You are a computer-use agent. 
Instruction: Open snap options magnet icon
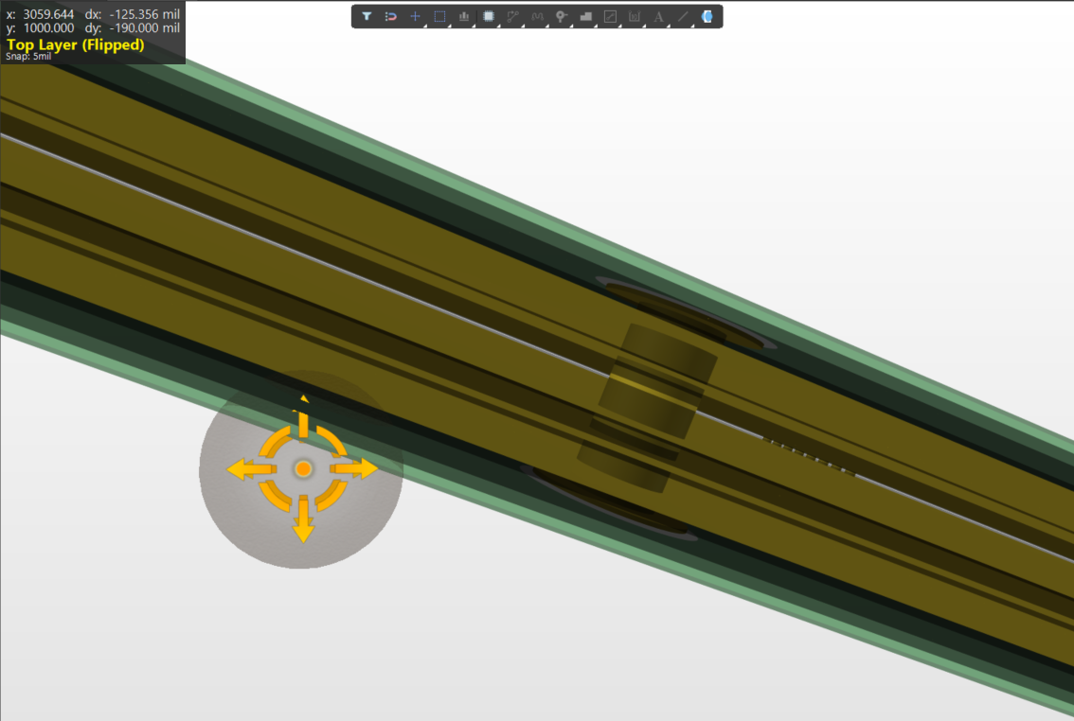pos(390,16)
